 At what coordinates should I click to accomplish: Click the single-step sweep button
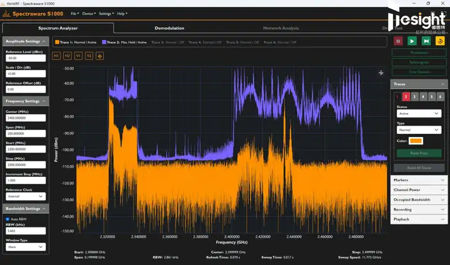[x=426, y=41]
